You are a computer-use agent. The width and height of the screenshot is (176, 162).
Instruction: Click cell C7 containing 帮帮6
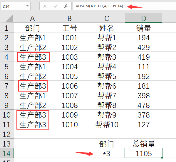(107, 86)
